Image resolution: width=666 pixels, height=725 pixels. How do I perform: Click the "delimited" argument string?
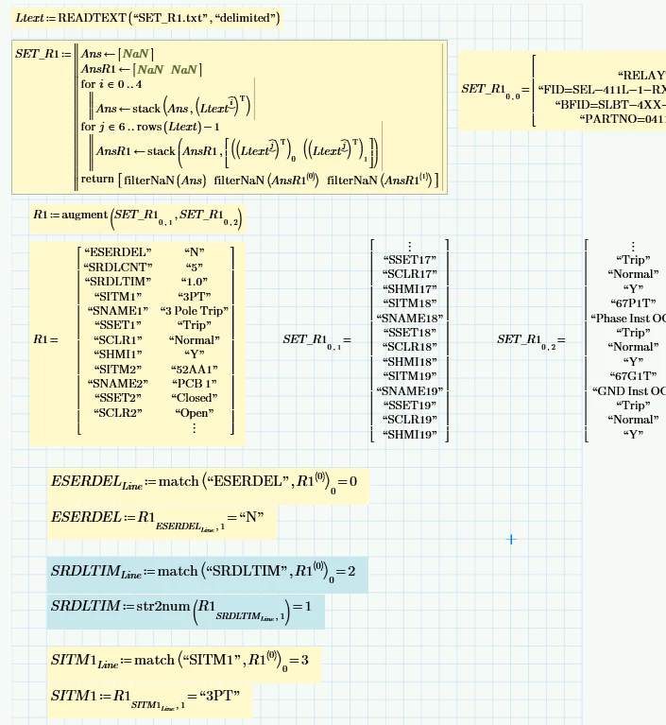[247, 18]
